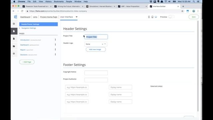Open the Wi-Fi menu bar icon
Viewport: 213px width, 120px height.
tap(166, 1)
